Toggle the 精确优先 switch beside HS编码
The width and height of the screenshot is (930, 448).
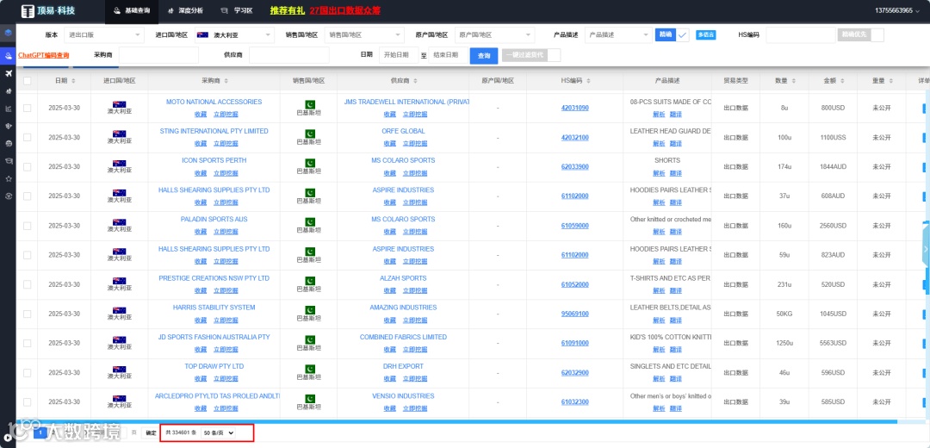[x=860, y=35]
